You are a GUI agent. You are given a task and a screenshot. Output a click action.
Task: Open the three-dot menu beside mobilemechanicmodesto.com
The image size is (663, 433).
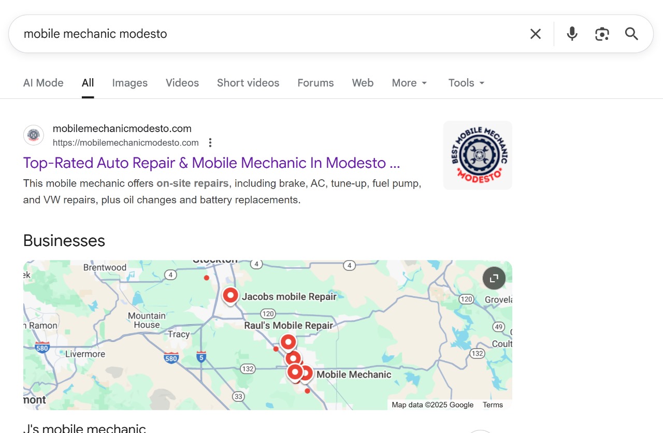pyautogui.click(x=210, y=143)
